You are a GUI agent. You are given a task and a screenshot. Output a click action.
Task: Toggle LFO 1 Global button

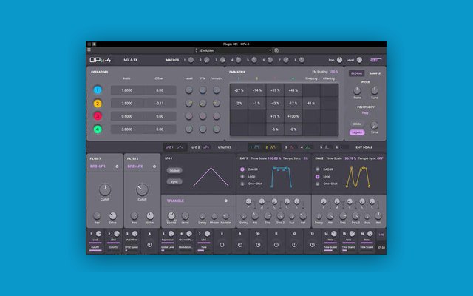click(174, 171)
